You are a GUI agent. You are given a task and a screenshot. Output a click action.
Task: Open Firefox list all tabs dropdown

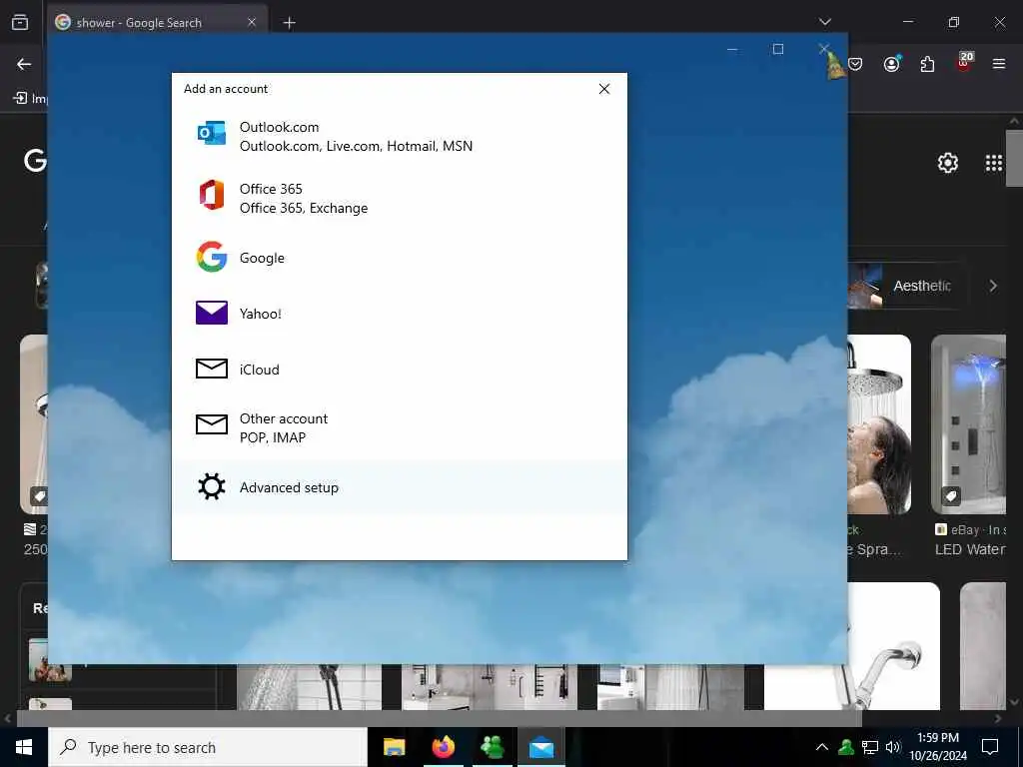[825, 22]
